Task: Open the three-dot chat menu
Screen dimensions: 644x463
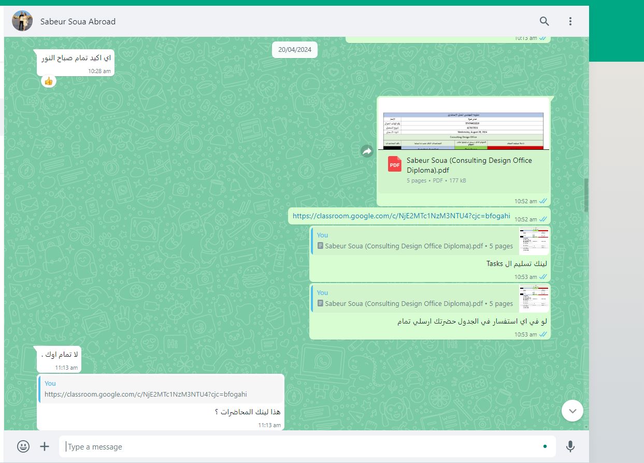Action: click(x=570, y=21)
